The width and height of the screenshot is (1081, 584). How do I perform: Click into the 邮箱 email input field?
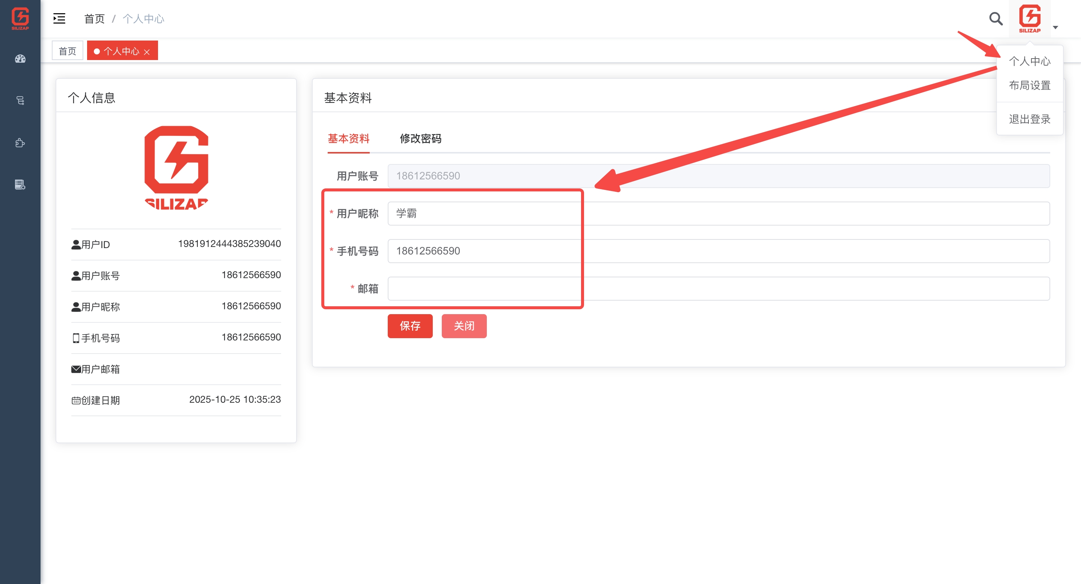[718, 289]
